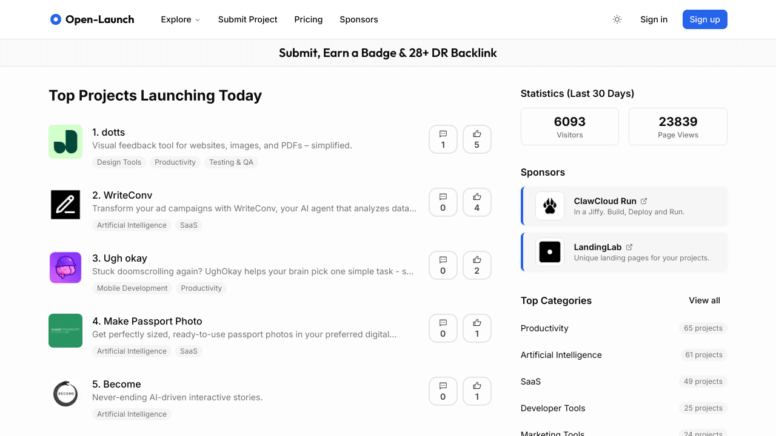
Task: Open ClawCloud Run external link icon
Action: click(644, 201)
